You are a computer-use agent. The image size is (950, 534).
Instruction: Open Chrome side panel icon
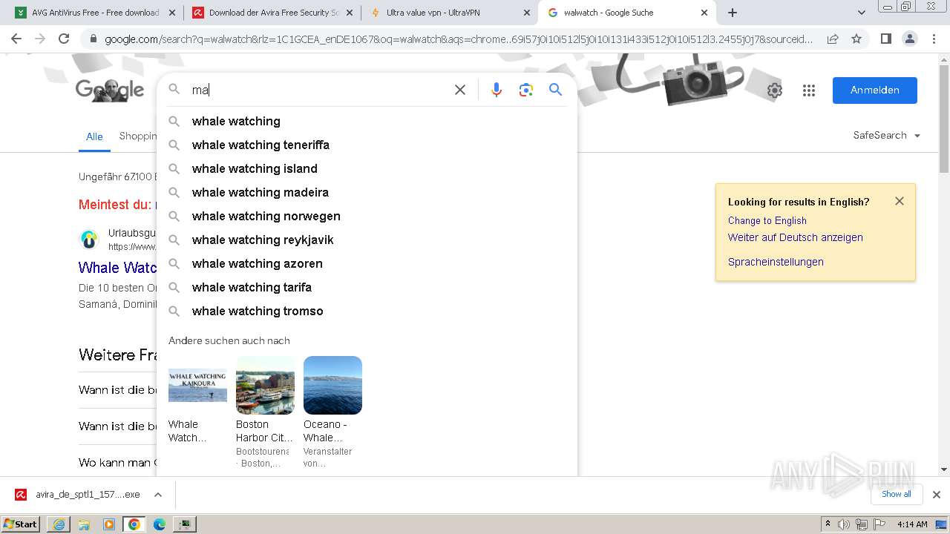(885, 39)
